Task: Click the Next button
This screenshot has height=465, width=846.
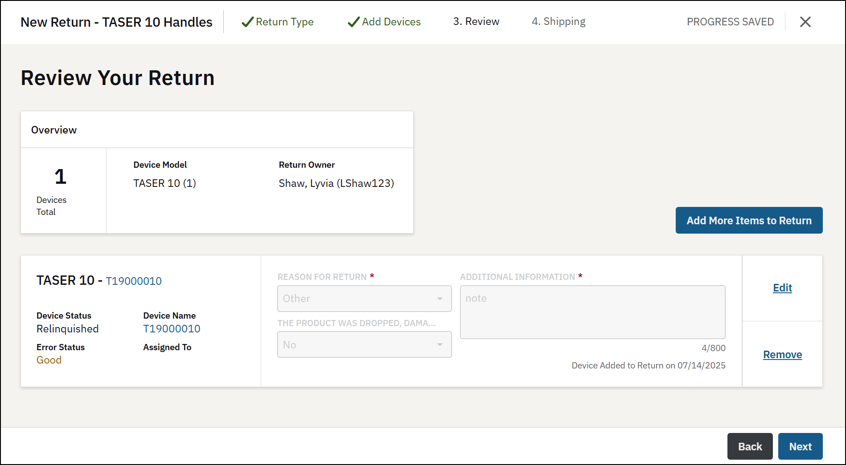Action: [x=800, y=446]
